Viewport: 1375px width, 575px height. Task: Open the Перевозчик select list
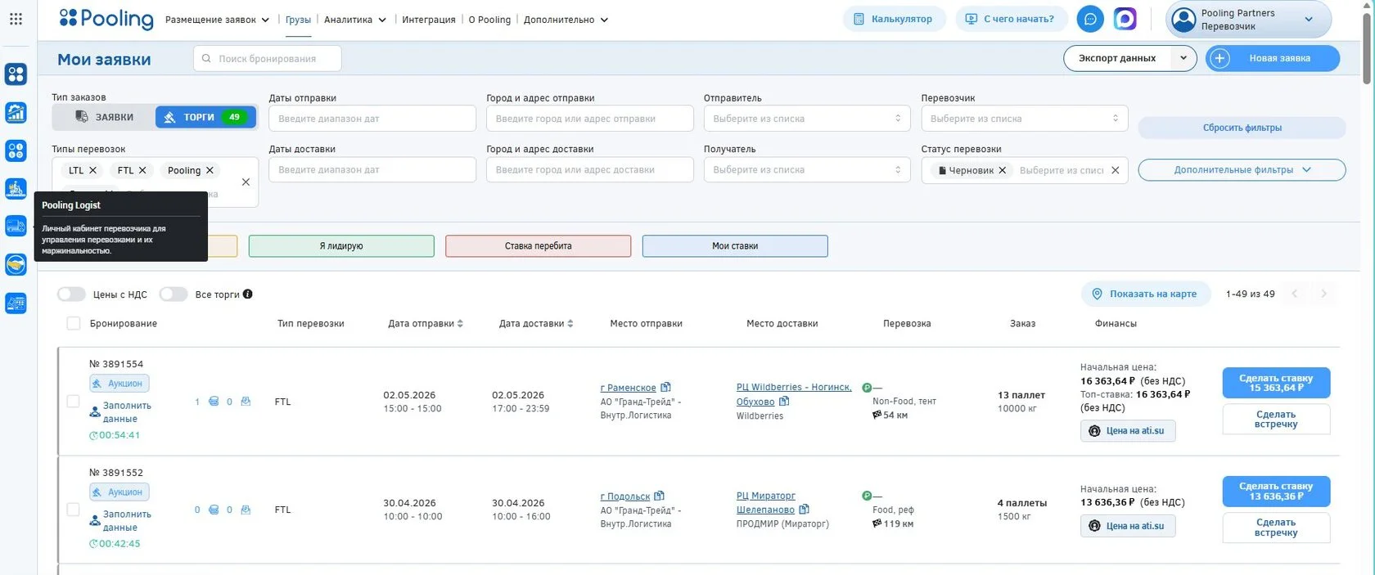1024,119
